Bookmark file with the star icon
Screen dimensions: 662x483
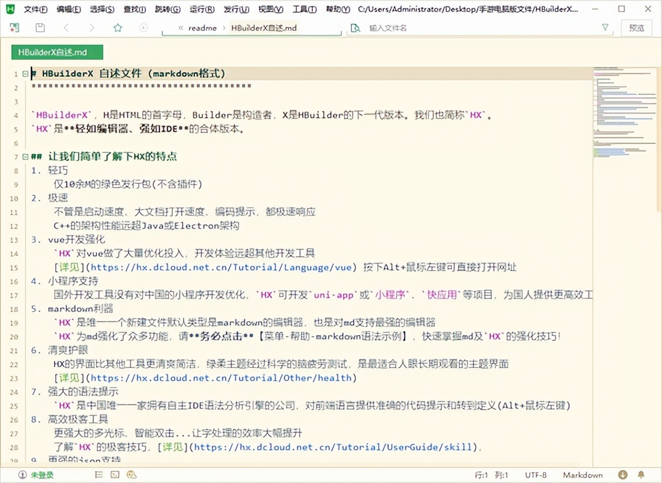coord(118,28)
